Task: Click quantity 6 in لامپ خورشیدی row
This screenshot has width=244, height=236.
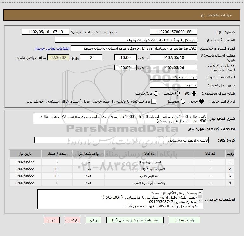Action: (57, 162)
